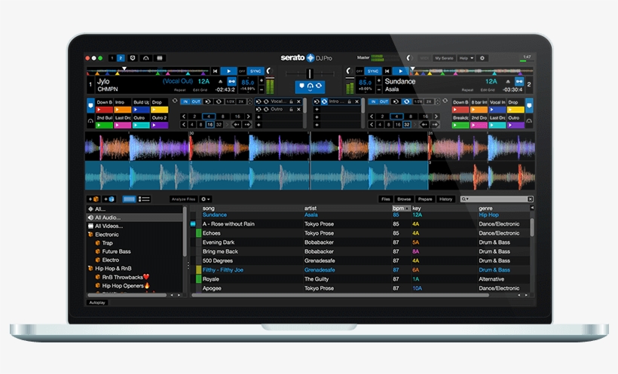Play deck 1 with blue play button
This screenshot has height=374, width=618.
(228, 71)
